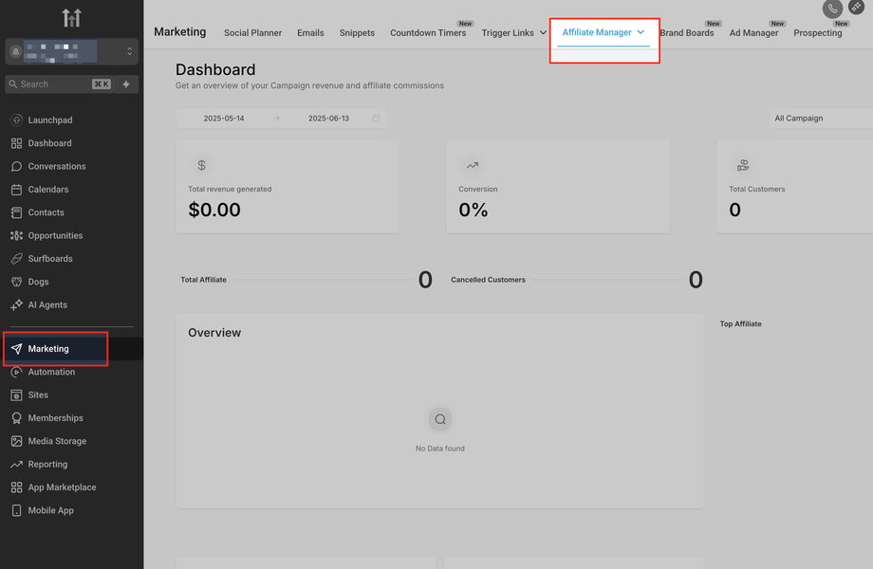Go to Countdown Timers tab

[x=428, y=33]
